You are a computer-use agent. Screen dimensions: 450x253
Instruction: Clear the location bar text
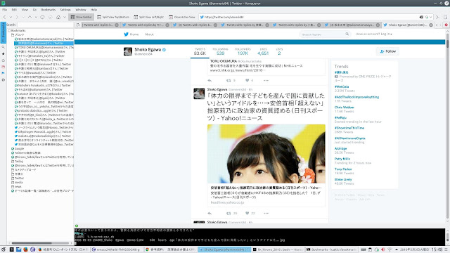tap(421, 17)
